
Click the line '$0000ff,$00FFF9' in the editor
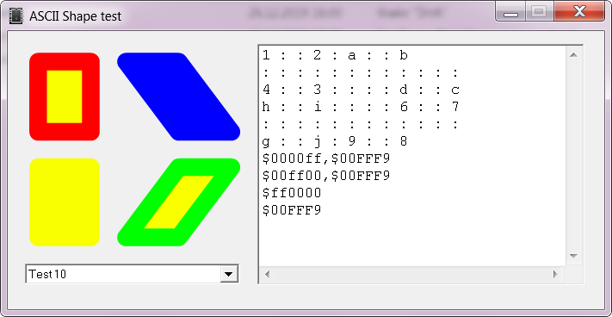326,158
